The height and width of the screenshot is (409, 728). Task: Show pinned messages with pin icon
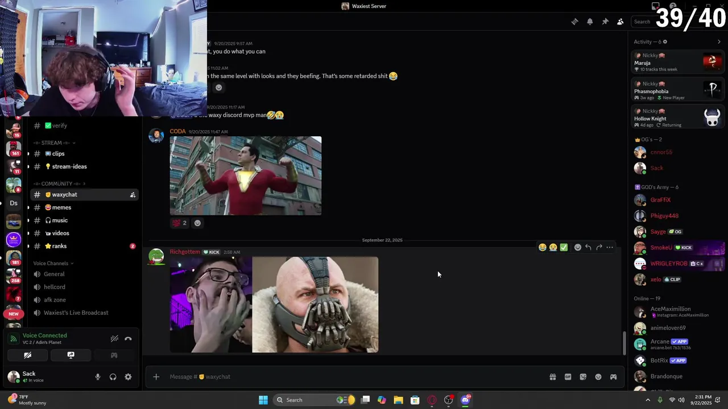(605, 22)
